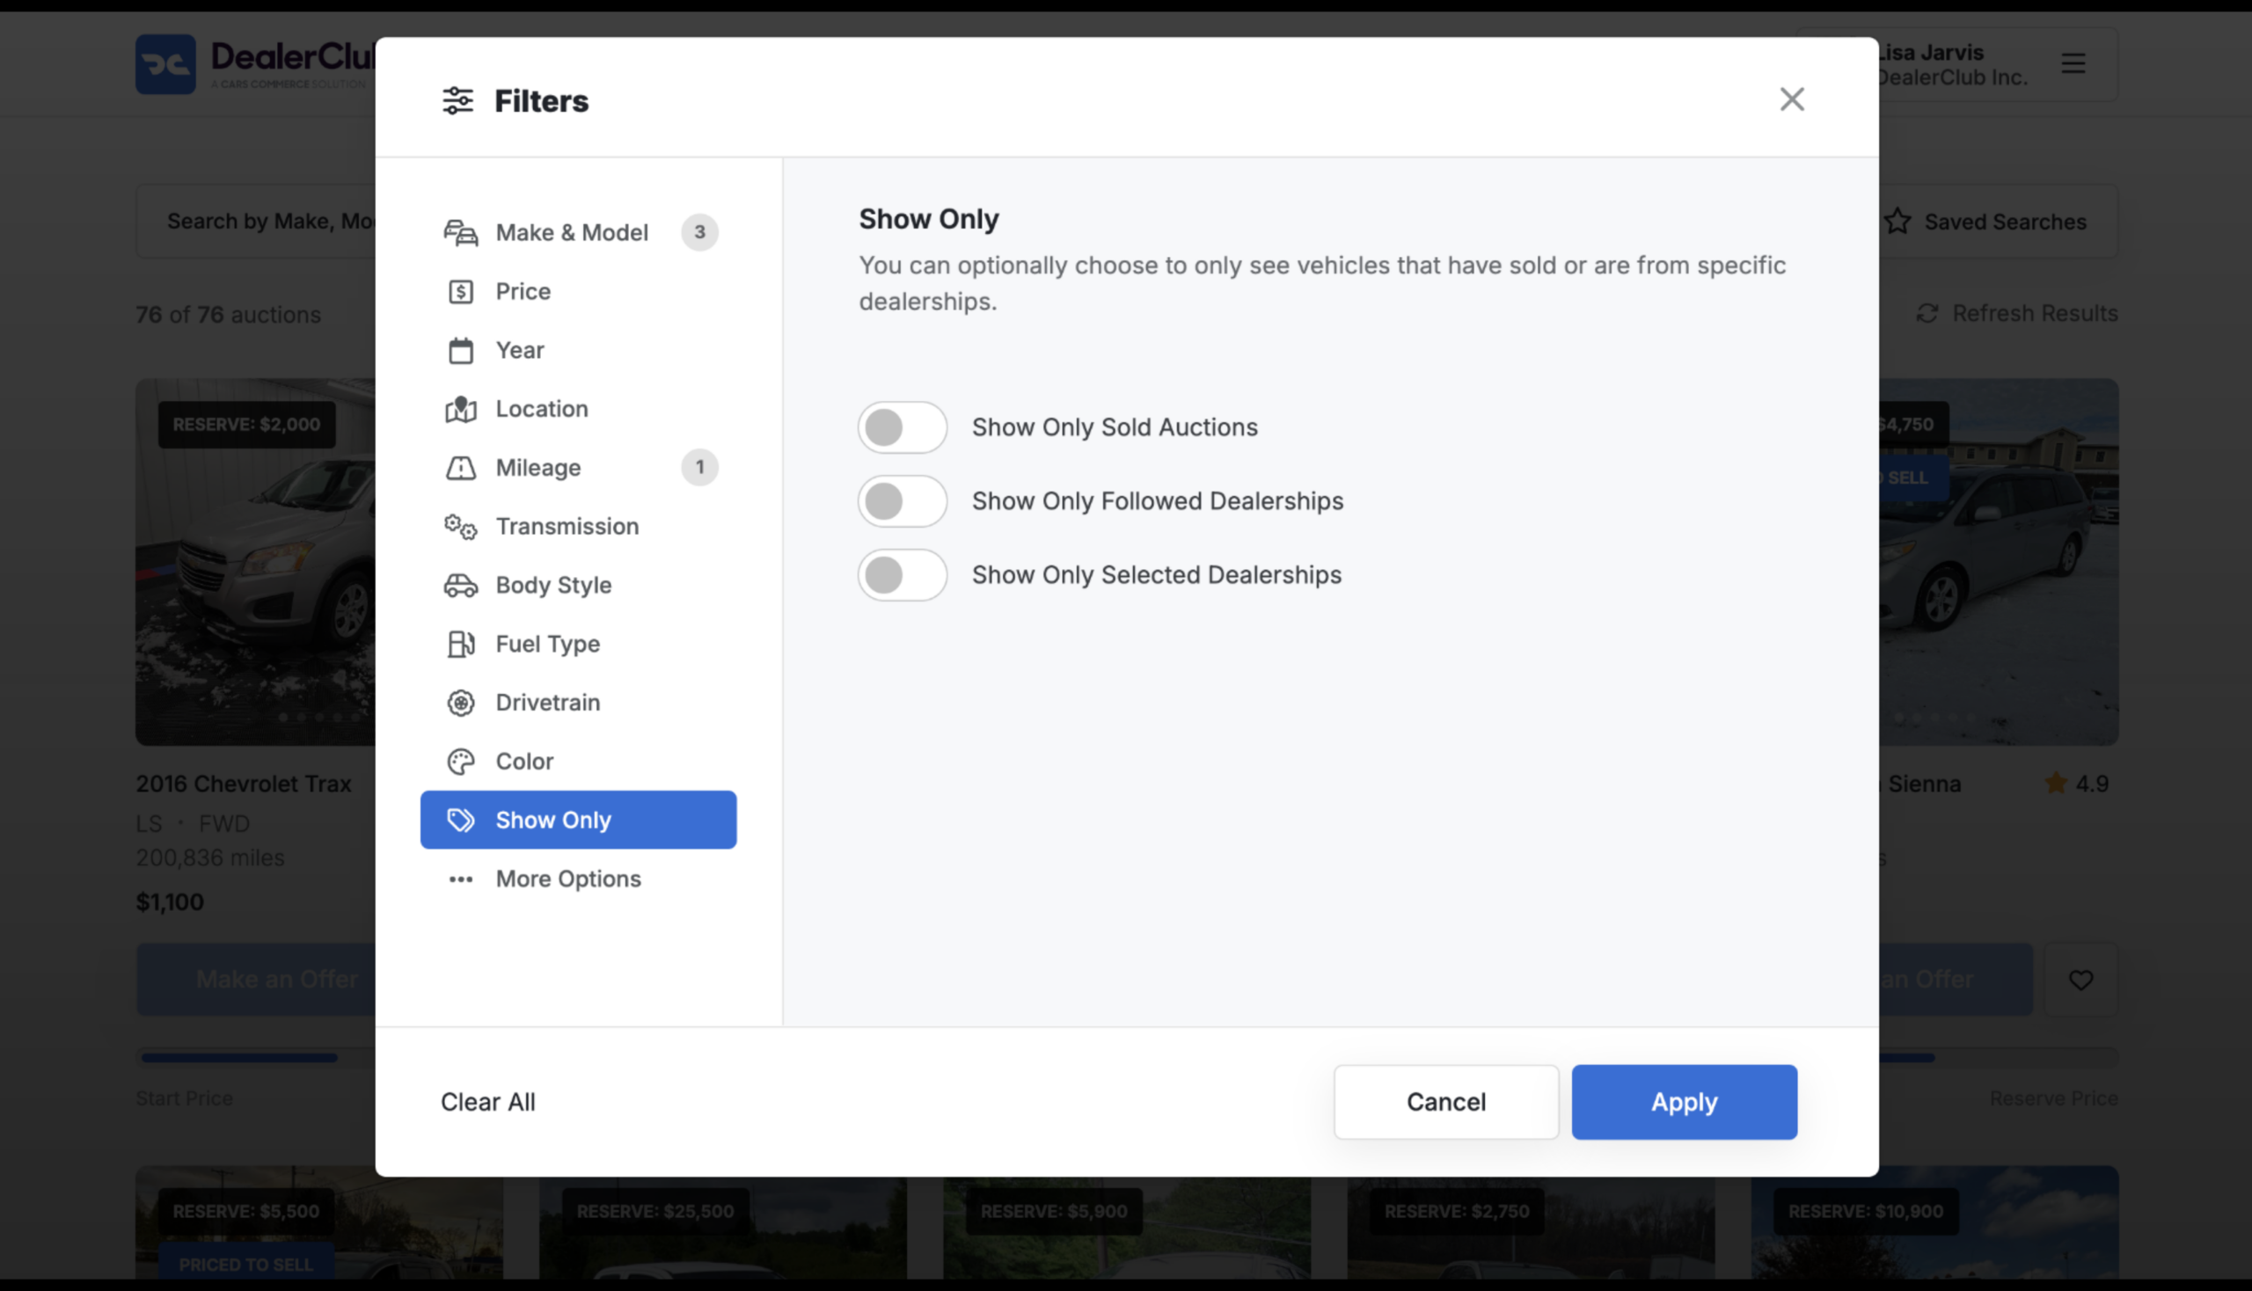The image size is (2252, 1291).
Task: Click the Saved Searches star icon
Action: click(x=1897, y=222)
